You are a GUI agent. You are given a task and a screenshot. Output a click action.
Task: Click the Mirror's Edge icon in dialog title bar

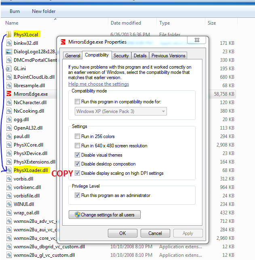(x=63, y=42)
